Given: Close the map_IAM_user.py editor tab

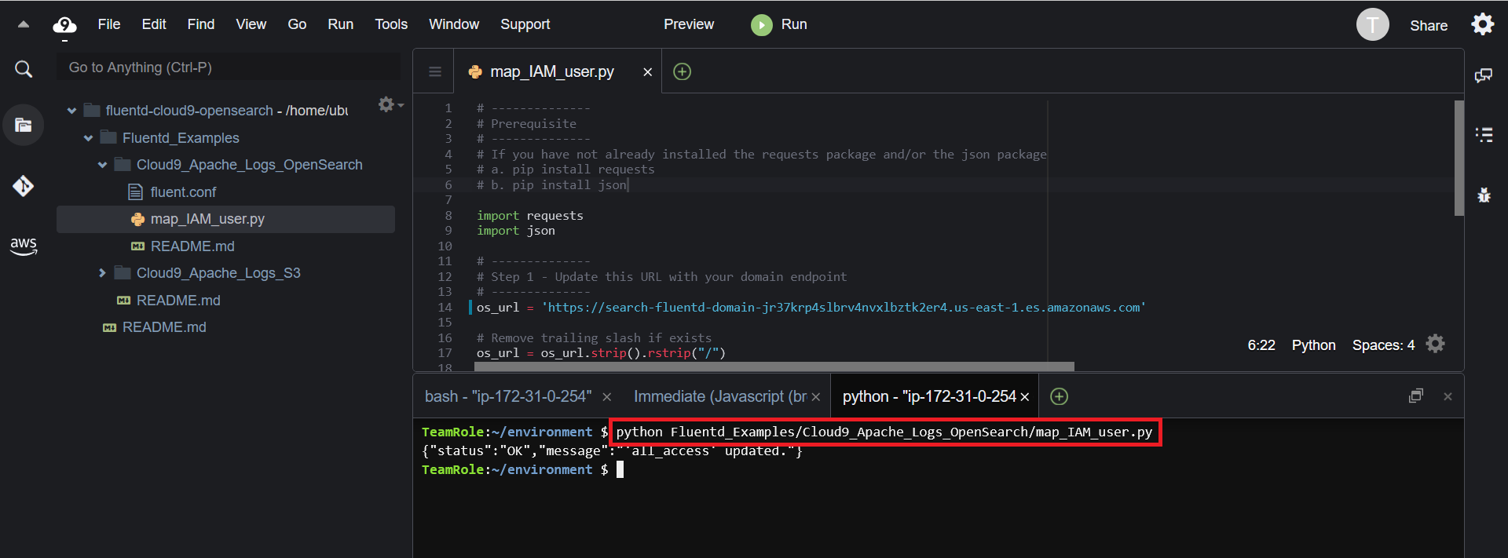Looking at the screenshot, I should (x=648, y=72).
